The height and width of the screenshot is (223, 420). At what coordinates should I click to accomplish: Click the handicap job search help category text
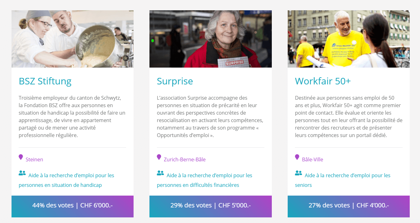[67, 180]
